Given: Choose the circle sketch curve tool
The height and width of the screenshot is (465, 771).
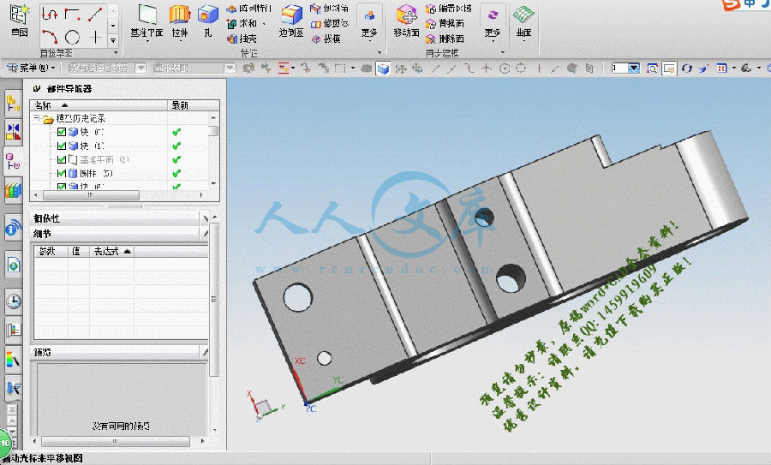Looking at the screenshot, I should click(x=72, y=37).
